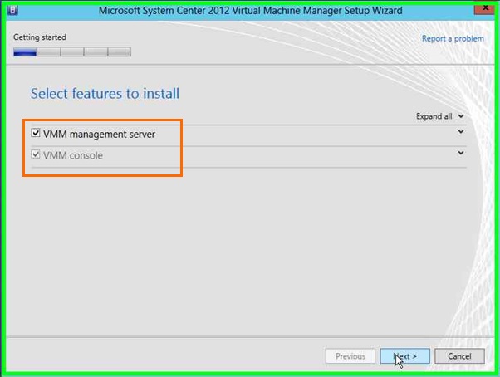The width and height of the screenshot is (500, 377).
Task: Select the VMM management server label
Action: click(x=99, y=135)
